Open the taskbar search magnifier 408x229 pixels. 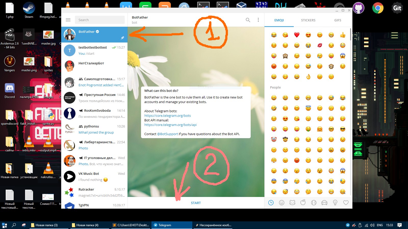[x=14, y=225]
